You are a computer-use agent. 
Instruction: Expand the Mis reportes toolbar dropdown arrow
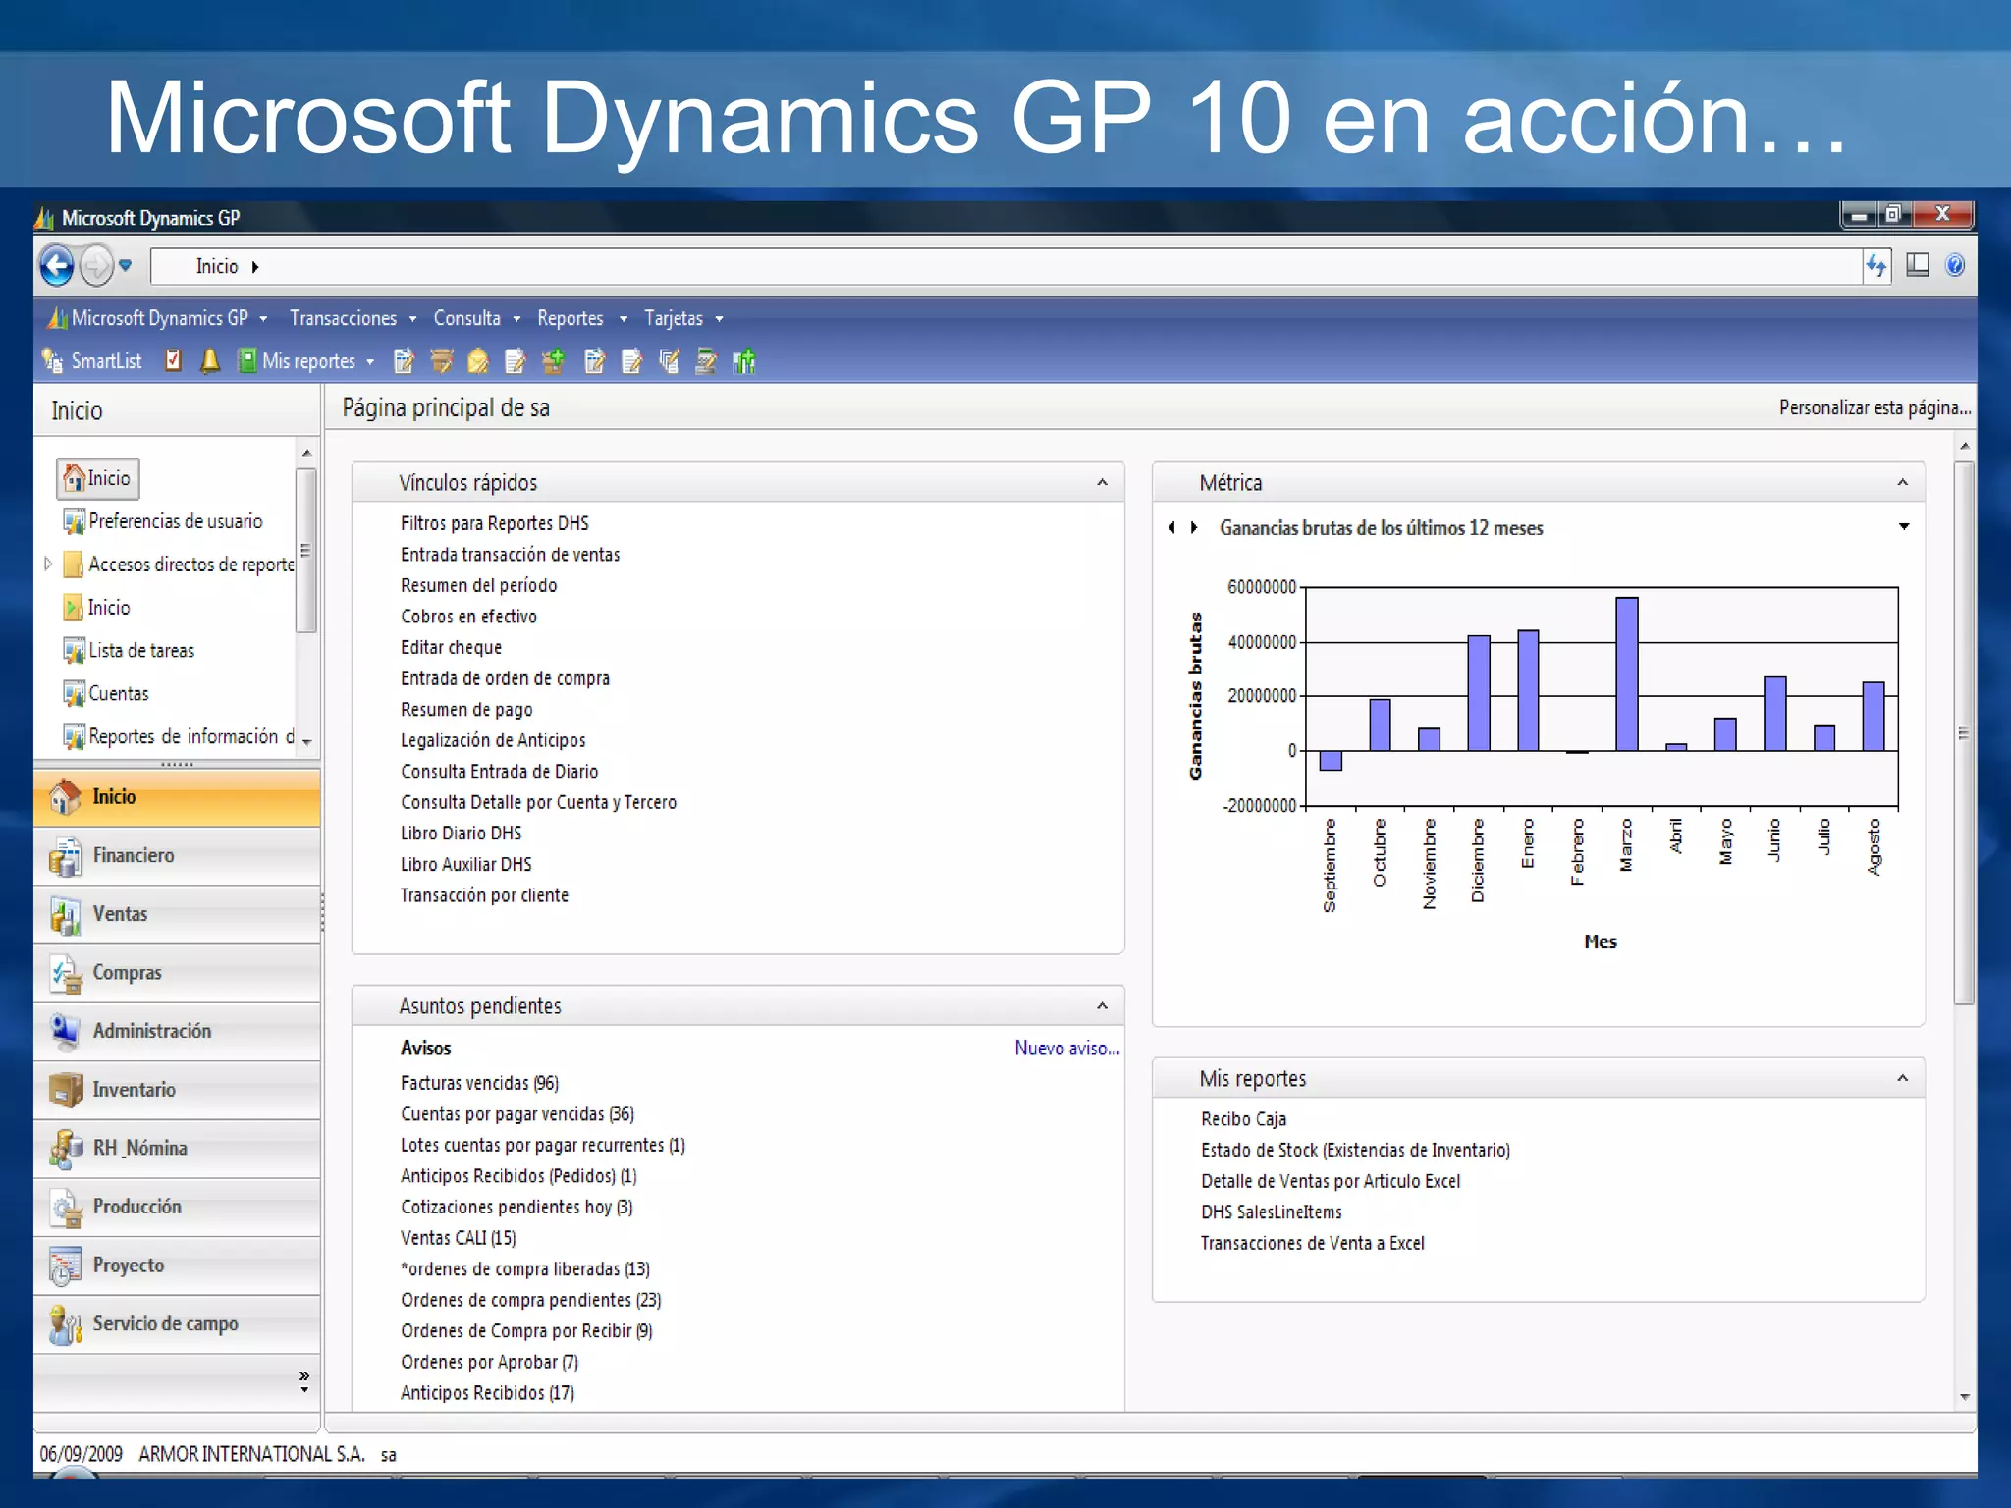coord(370,362)
